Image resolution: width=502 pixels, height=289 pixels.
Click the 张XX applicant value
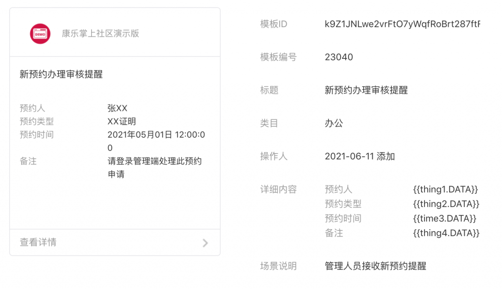117,108
